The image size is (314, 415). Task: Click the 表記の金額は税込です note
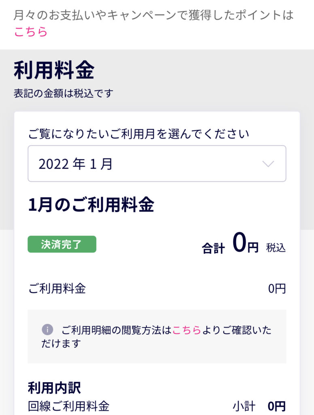click(64, 94)
